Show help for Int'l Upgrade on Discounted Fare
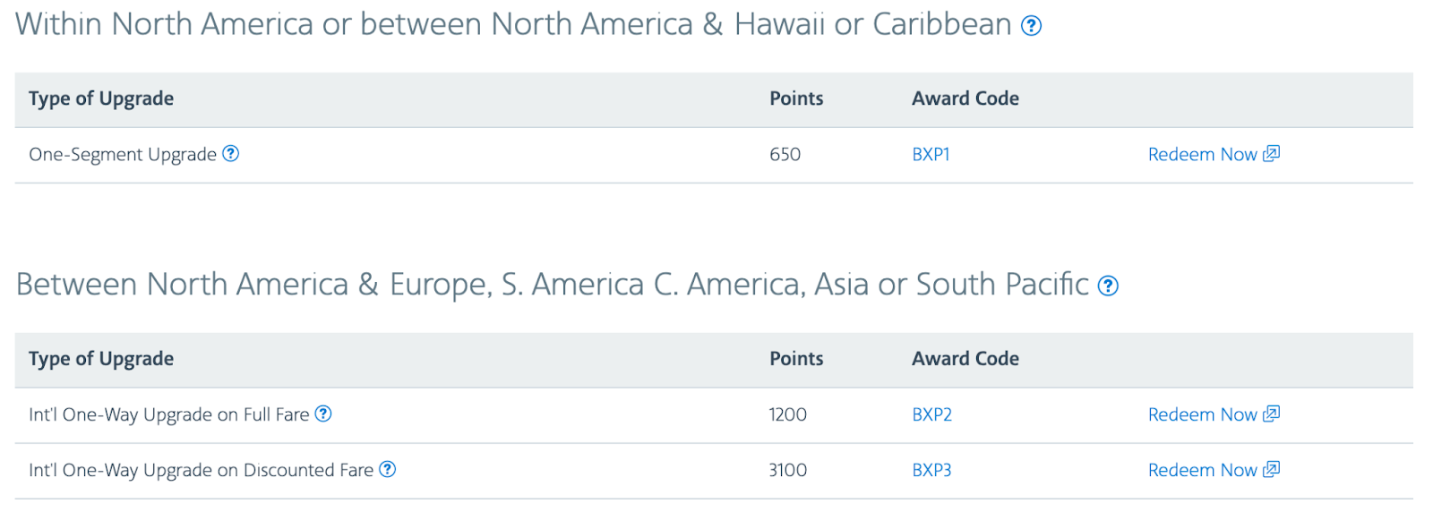Screen dimensions: 1433x512 pyautogui.click(x=387, y=469)
